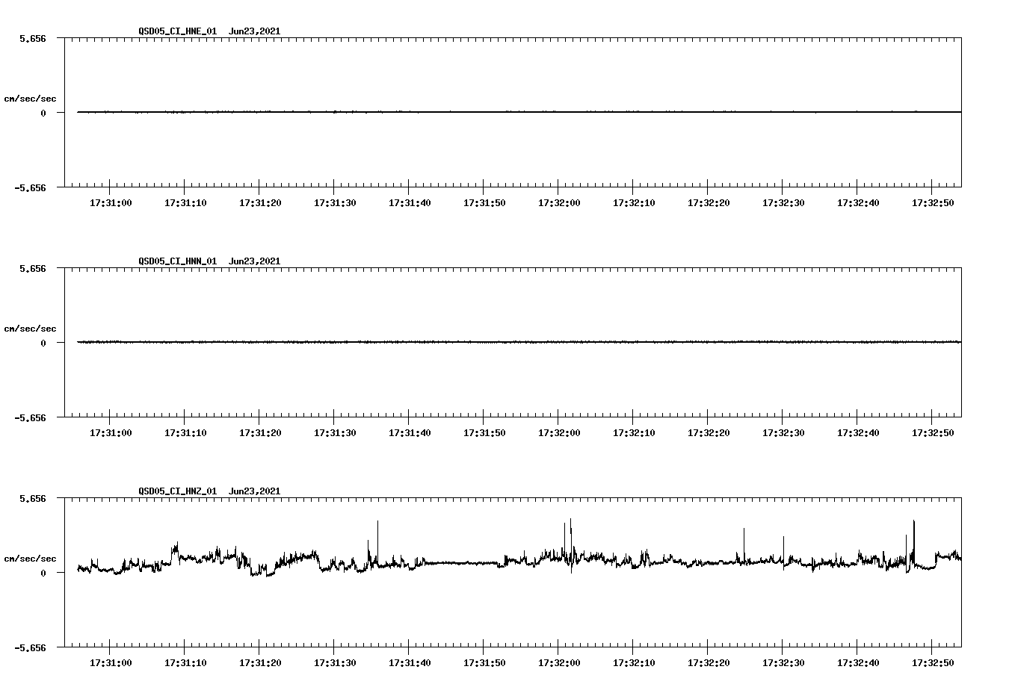
Task: Click the QSD05_CI_HNE_01 plot title
Action: pyautogui.click(x=178, y=31)
